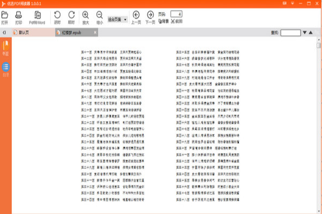The height and width of the screenshot is (214, 322).
Task: Click the vertical scrollbar down arrow
Action: (x=319, y=211)
